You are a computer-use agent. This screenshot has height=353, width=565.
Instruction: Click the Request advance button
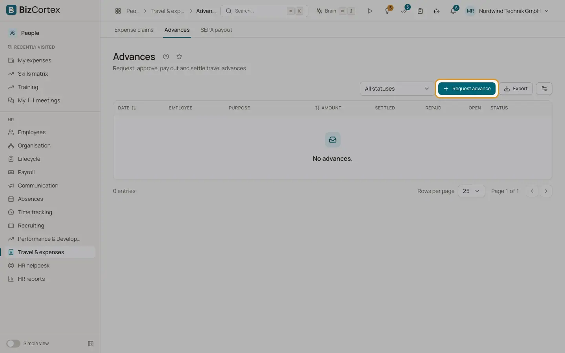click(467, 89)
